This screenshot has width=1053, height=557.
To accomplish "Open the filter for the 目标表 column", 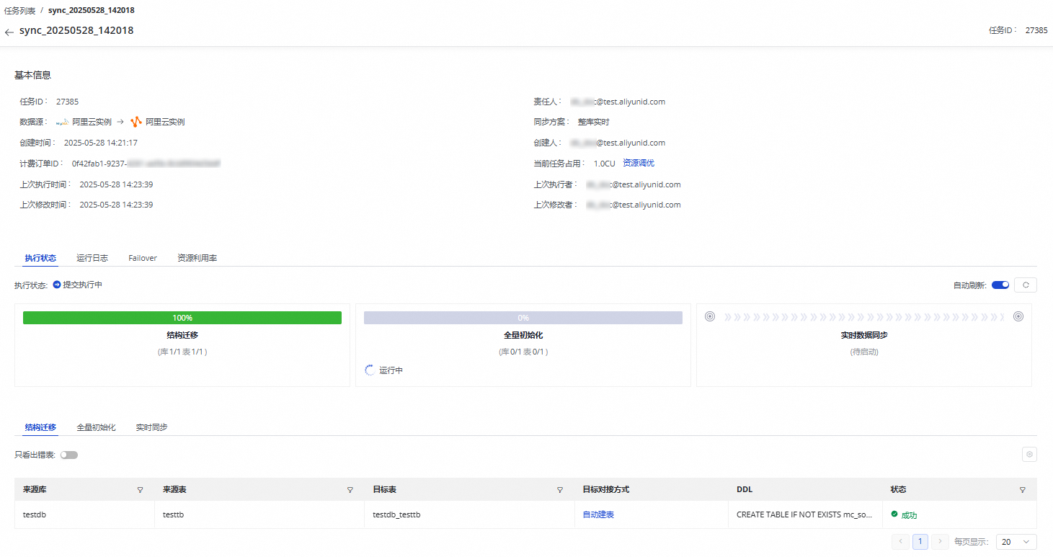I will (560, 490).
